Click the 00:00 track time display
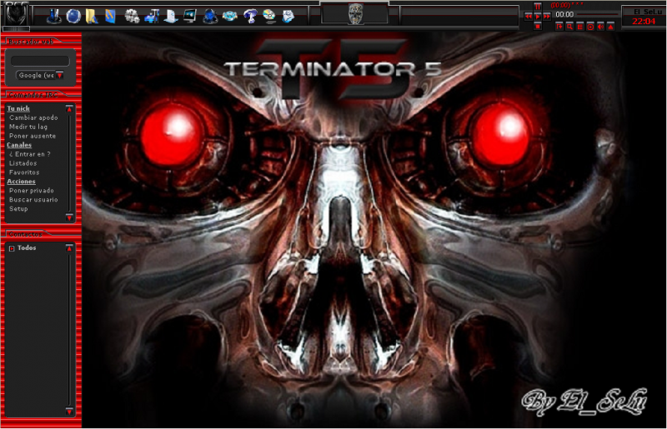The height and width of the screenshot is (429, 667). tap(564, 14)
